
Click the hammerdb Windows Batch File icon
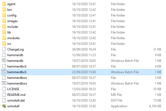coord(4,60)
